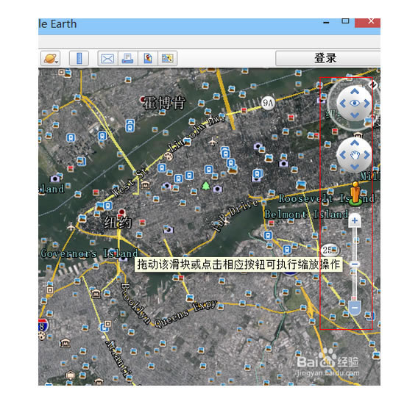Click the zoom slider handle
This screenshot has width=418, height=404.
pos(355,264)
